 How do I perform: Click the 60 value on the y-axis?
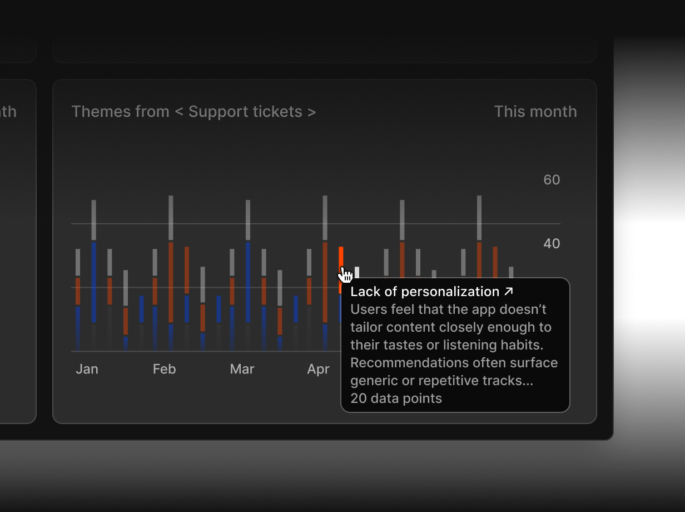pos(552,180)
